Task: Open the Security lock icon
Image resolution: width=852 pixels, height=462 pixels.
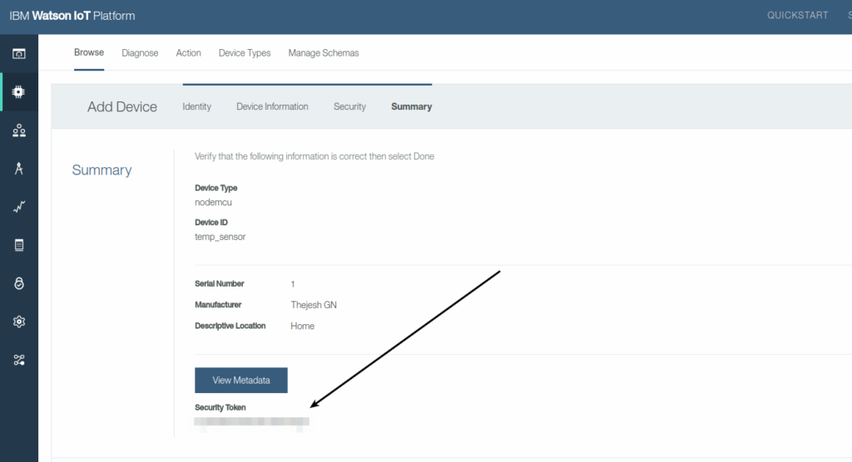Action: tap(19, 283)
